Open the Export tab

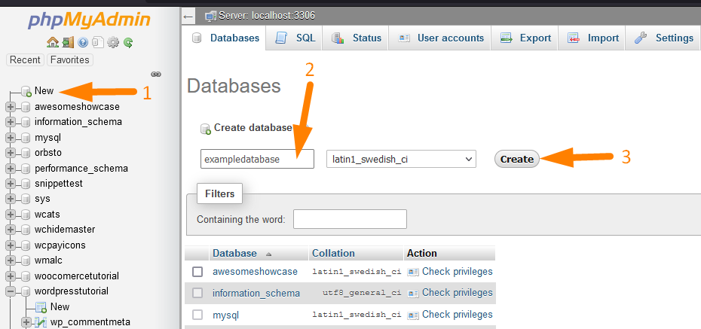(x=525, y=38)
